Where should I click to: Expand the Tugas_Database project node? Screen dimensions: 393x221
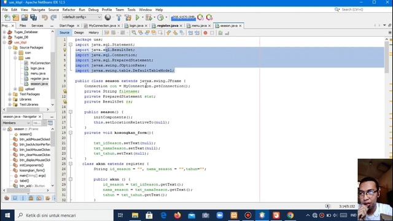point(4,32)
